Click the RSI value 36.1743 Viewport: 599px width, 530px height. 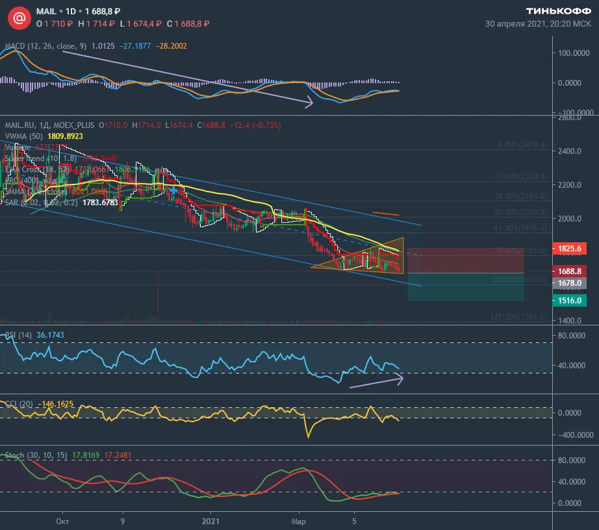(50, 335)
